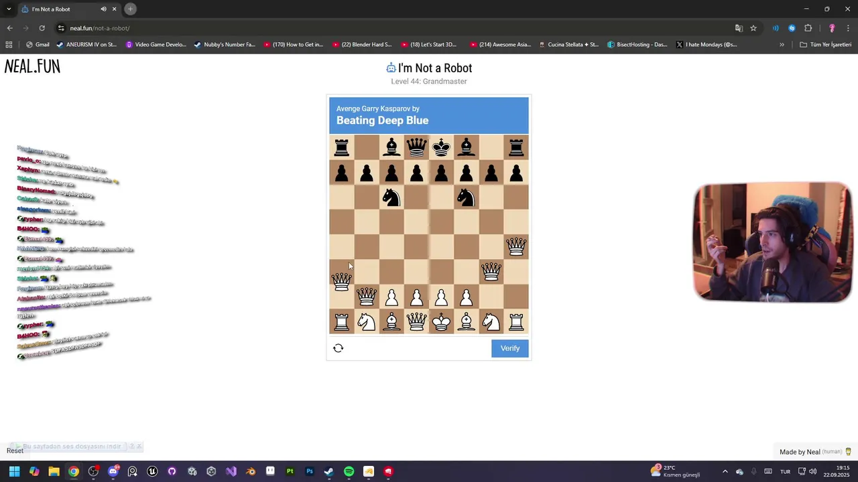Select the white rook on h1
This screenshot has height=482, width=858.
pos(516,322)
